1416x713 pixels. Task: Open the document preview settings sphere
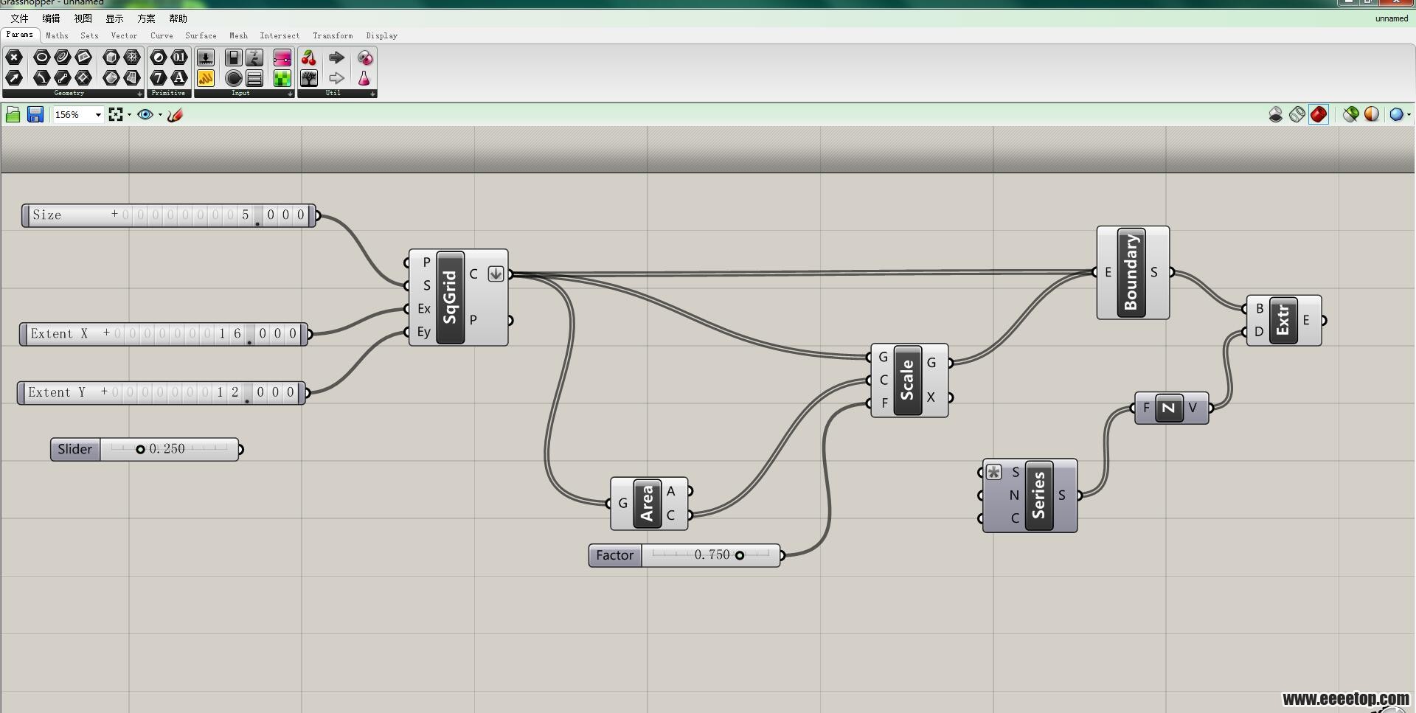tap(1372, 114)
